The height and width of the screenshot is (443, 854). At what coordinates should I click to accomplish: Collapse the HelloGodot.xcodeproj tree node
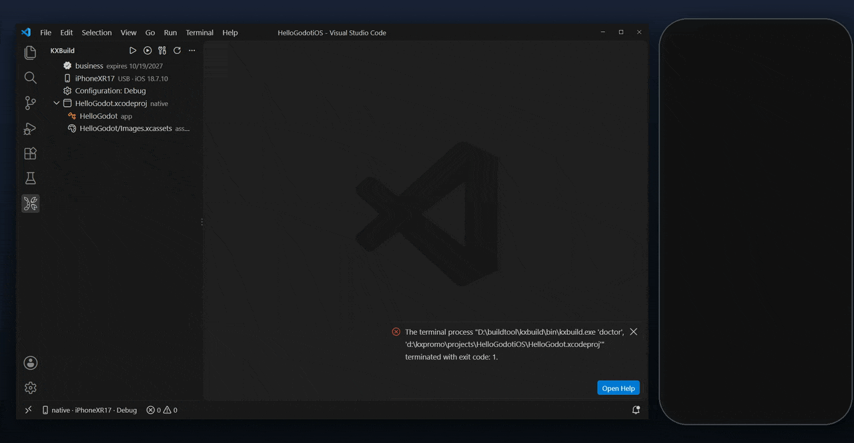(x=57, y=103)
